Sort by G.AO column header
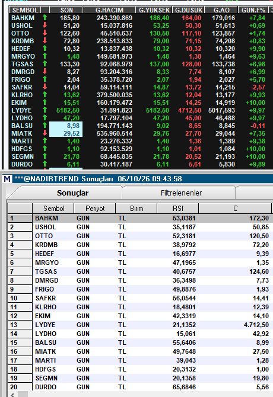Screen dimensions: 273x397 [221, 10]
